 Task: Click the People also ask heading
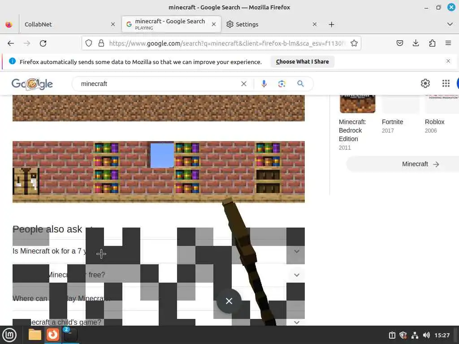tap(48, 229)
